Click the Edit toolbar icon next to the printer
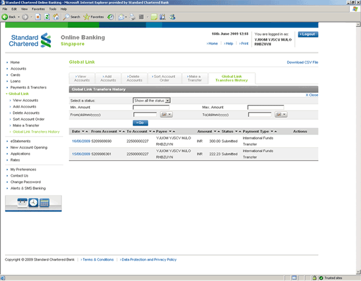This screenshot has height=281, width=361. (x=142, y=17)
